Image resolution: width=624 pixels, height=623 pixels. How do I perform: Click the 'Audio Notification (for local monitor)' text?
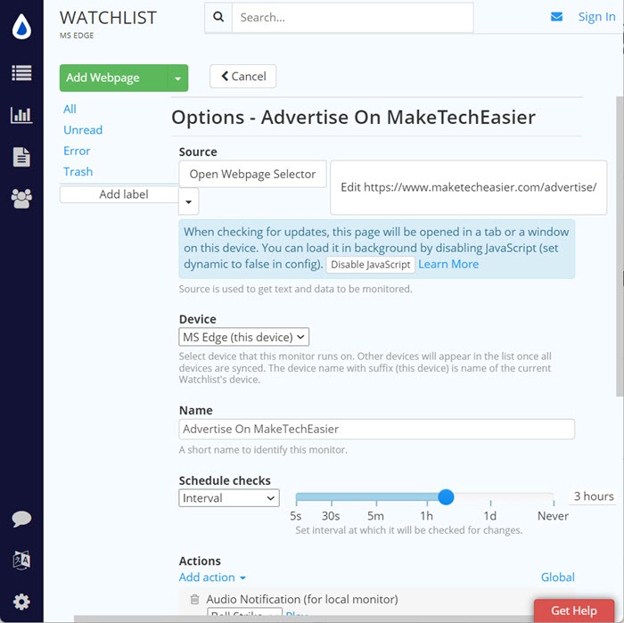[302, 599]
